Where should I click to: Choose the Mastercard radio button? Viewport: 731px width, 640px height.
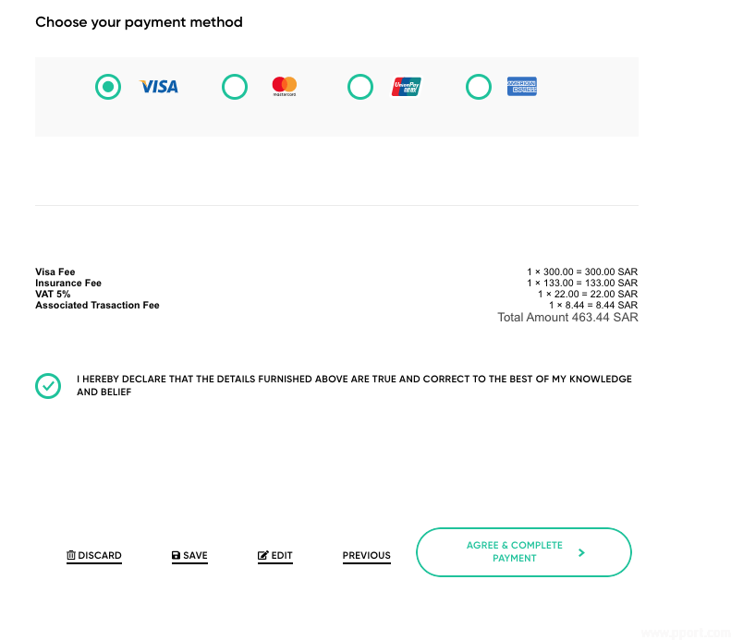pos(235,87)
